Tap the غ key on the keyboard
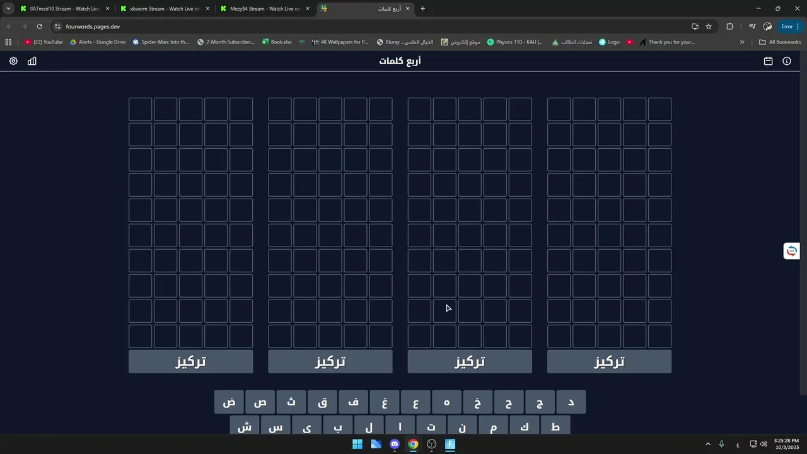 (385, 402)
